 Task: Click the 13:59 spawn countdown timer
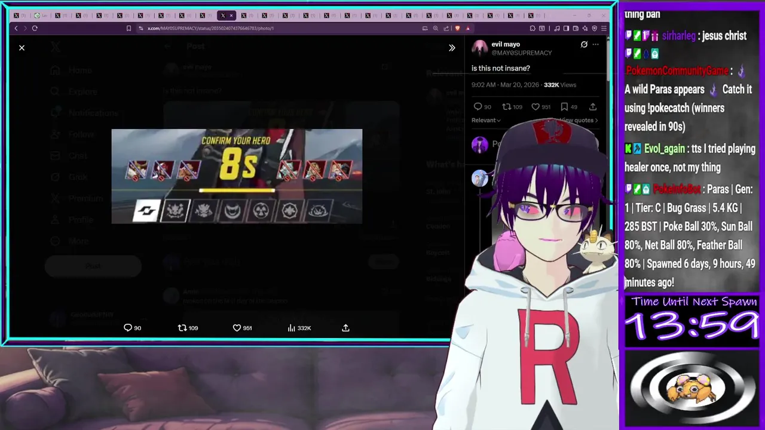[691, 327]
